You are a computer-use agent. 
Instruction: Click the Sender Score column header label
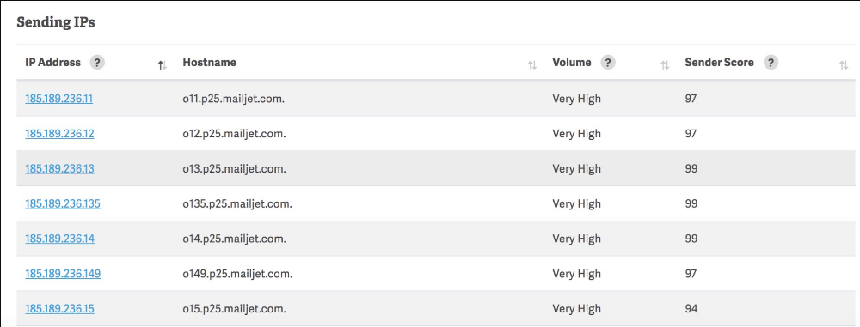coord(719,63)
